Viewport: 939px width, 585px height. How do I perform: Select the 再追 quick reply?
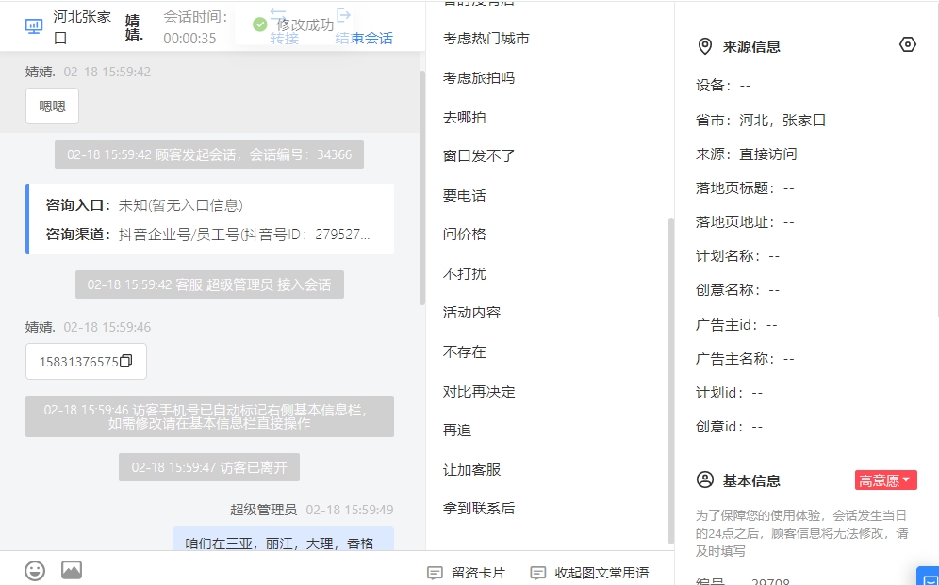457,431
